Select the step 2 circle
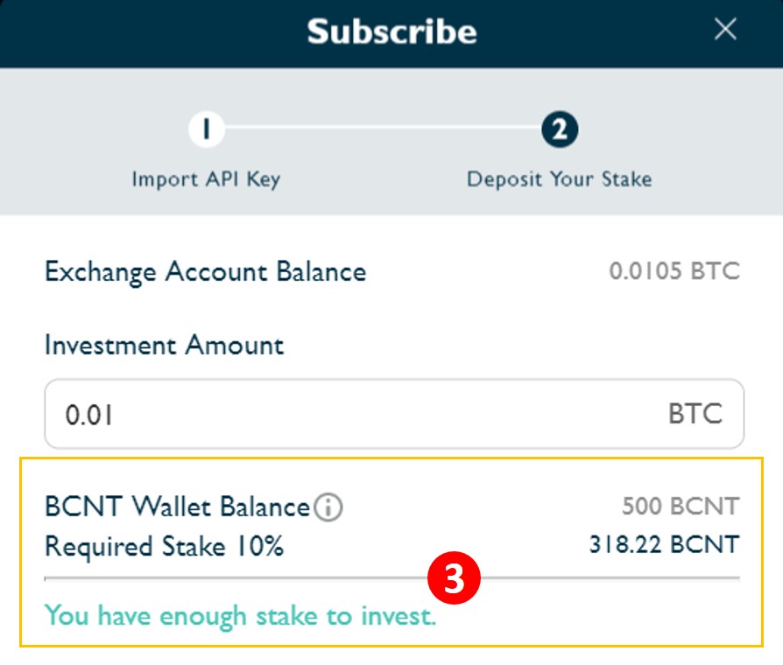Screen dimensions: 783x665 (560, 129)
